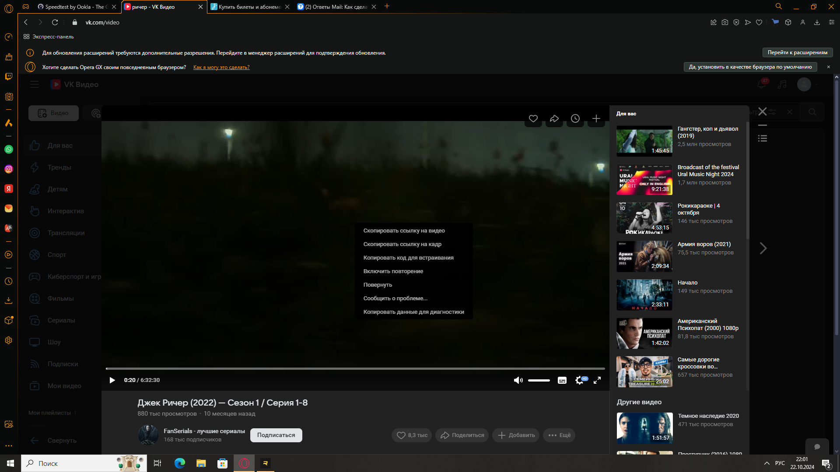Go back to the previous page
This screenshot has width=840, height=472.
tap(26, 22)
